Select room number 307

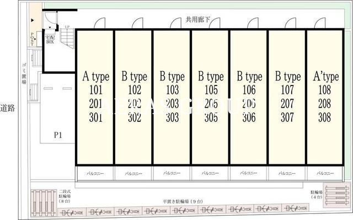287,117
